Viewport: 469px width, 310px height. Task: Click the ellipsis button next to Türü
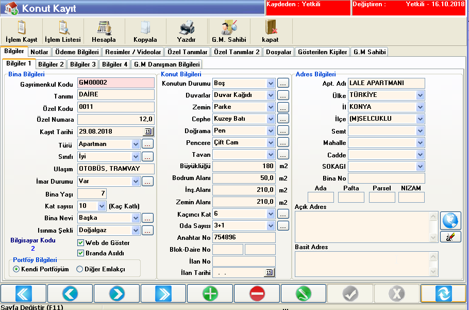(147, 144)
